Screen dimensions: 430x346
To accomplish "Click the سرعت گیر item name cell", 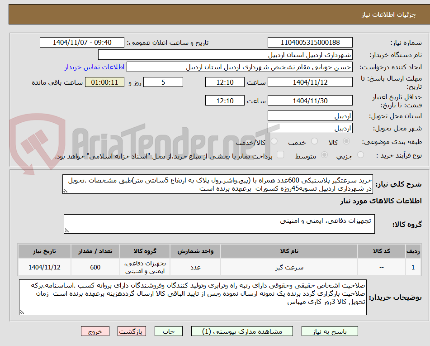I will [289, 267].
